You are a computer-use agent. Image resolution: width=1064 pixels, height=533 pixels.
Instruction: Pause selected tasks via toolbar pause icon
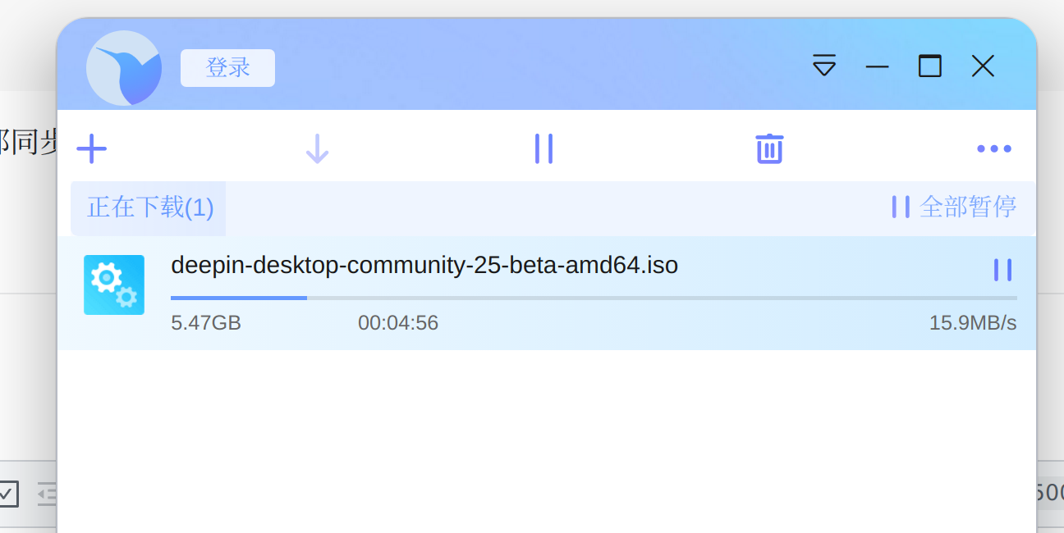click(543, 149)
